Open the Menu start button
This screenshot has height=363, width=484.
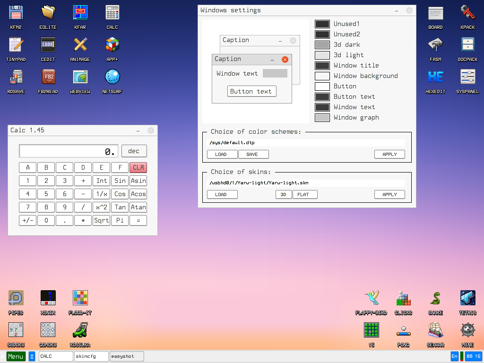(16, 356)
